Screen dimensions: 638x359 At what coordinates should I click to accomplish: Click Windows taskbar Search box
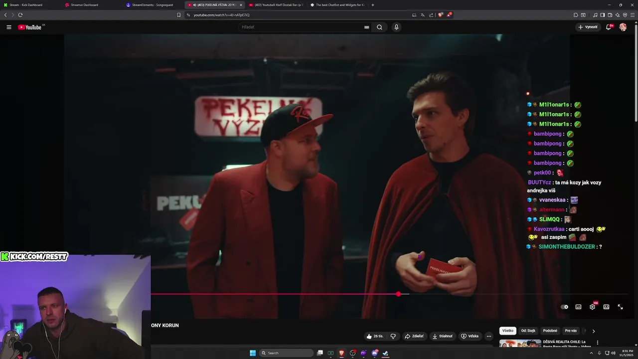pyautogui.click(x=286, y=353)
